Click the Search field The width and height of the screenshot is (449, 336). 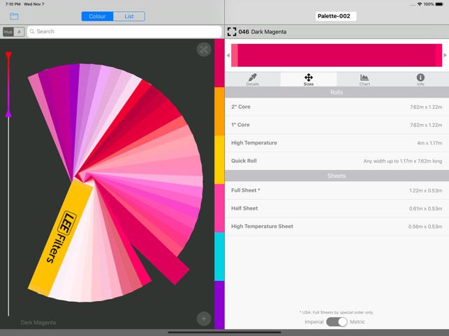(x=124, y=32)
